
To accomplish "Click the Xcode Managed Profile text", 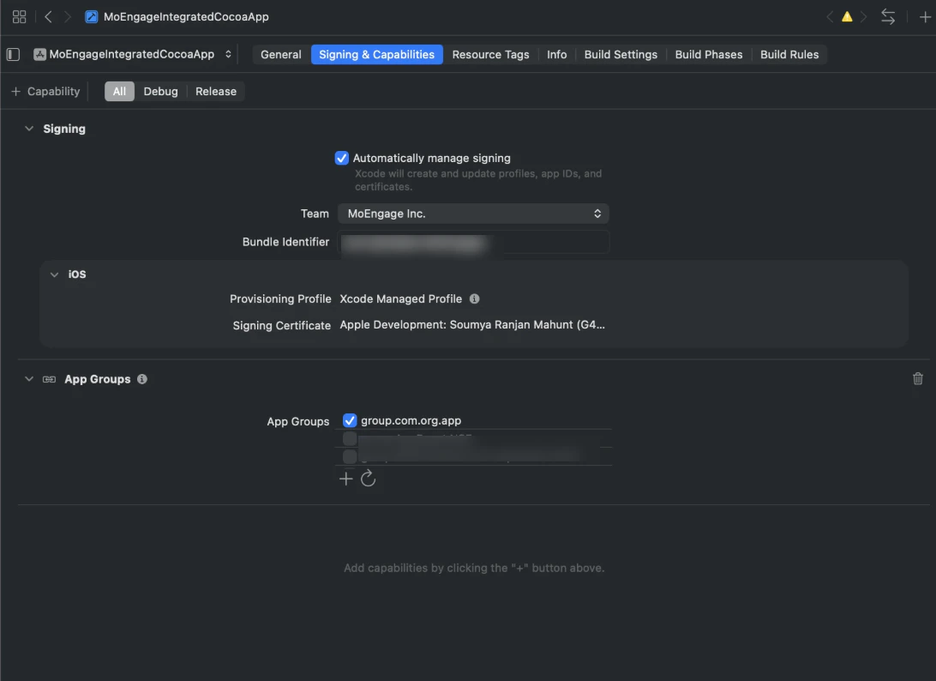I will click(x=400, y=298).
